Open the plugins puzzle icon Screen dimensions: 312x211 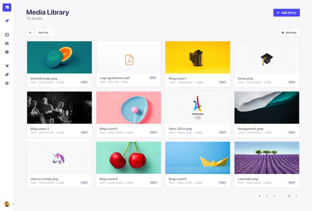point(7,75)
